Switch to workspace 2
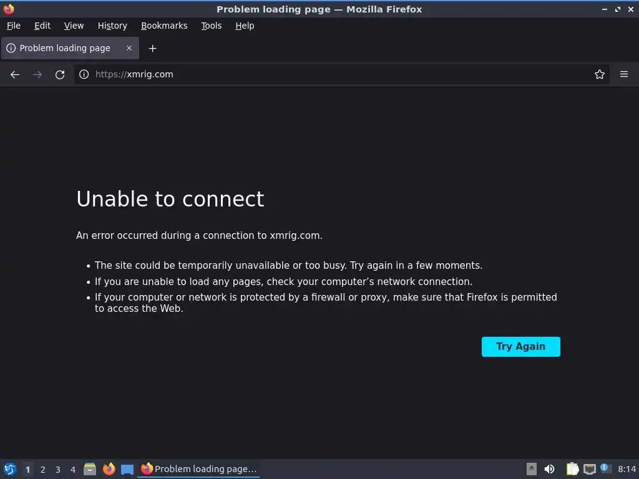 tap(43, 470)
